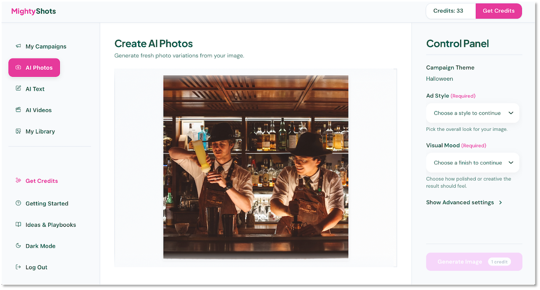Screen dimensions: 540x290
Task: Click the MightyShots logo
Action: (x=33, y=11)
